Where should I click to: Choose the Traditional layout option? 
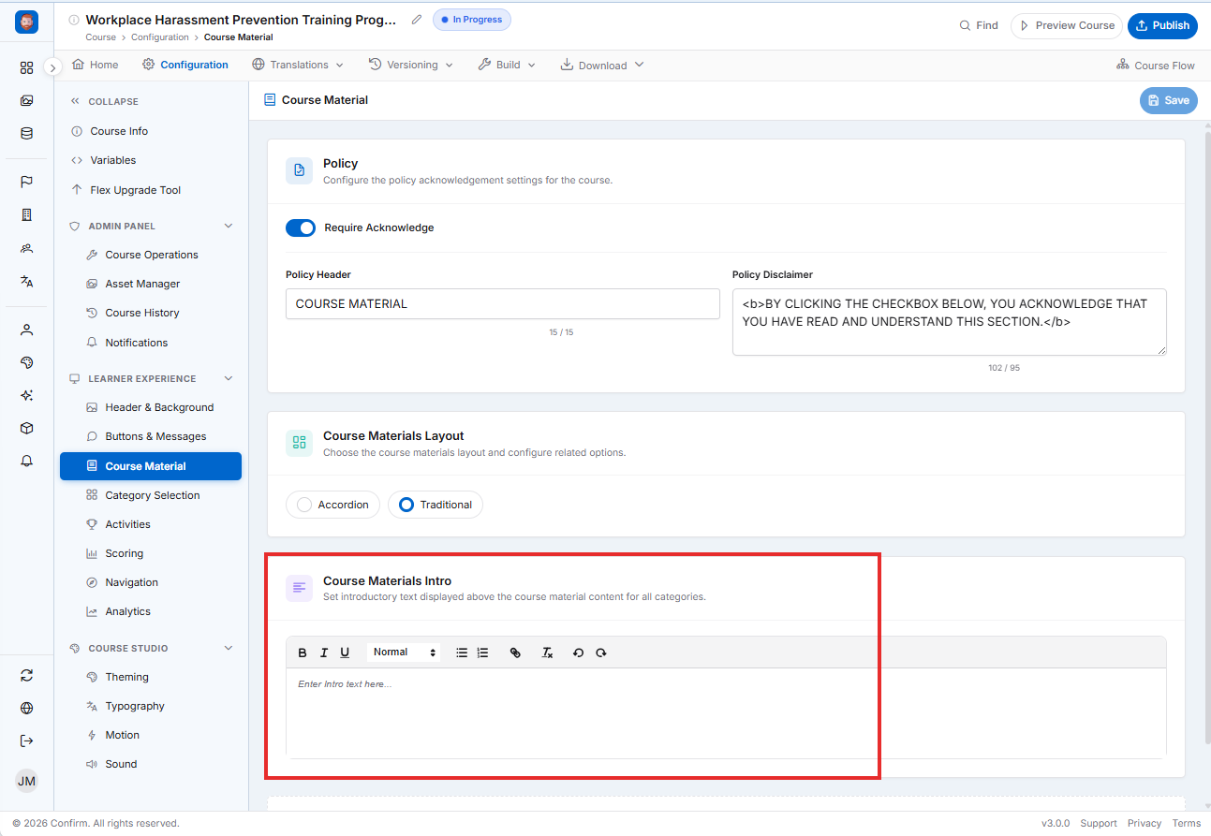click(x=436, y=505)
